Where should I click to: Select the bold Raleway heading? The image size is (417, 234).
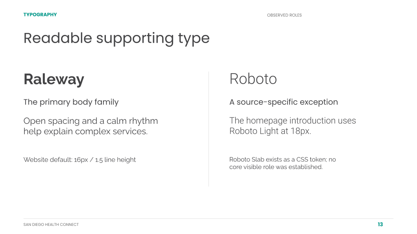tap(54, 79)
